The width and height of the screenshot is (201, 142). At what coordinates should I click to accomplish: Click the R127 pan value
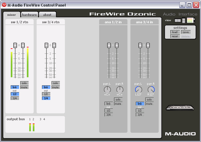pyautogui.click(x=151, y=95)
